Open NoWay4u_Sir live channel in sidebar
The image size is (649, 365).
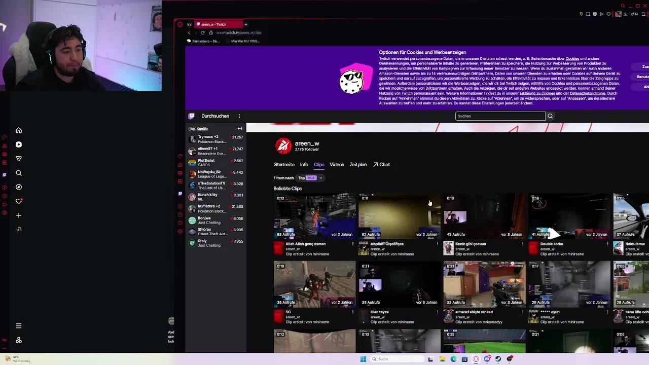pyautogui.click(x=215, y=174)
